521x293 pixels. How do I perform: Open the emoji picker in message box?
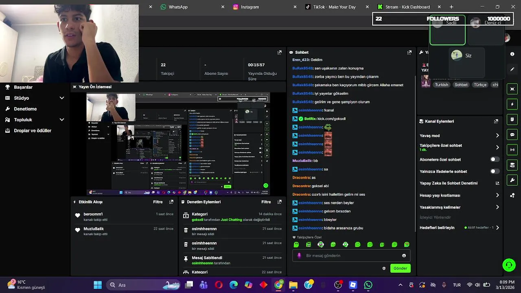point(404,256)
